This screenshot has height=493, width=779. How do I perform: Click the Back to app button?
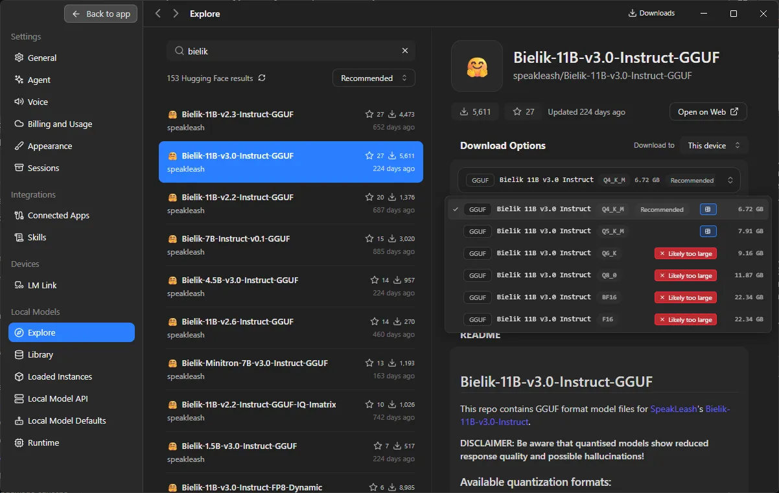[100, 14]
